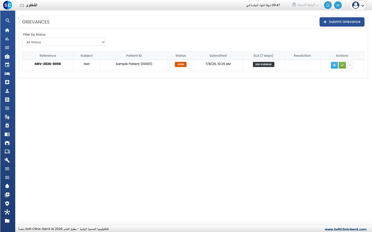Click the ID badge sidebar icon
The image size is (372, 232).
point(7,56)
